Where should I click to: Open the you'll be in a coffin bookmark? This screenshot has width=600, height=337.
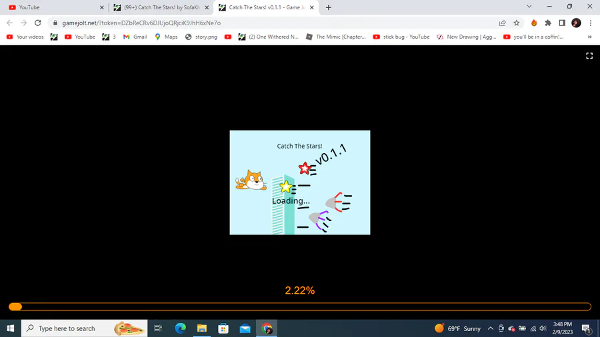533,37
